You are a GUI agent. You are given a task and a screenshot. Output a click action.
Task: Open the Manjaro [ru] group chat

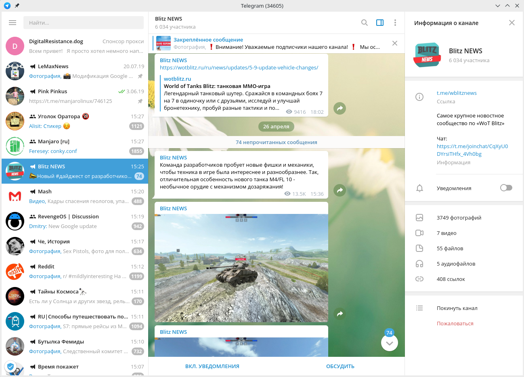[x=75, y=146]
